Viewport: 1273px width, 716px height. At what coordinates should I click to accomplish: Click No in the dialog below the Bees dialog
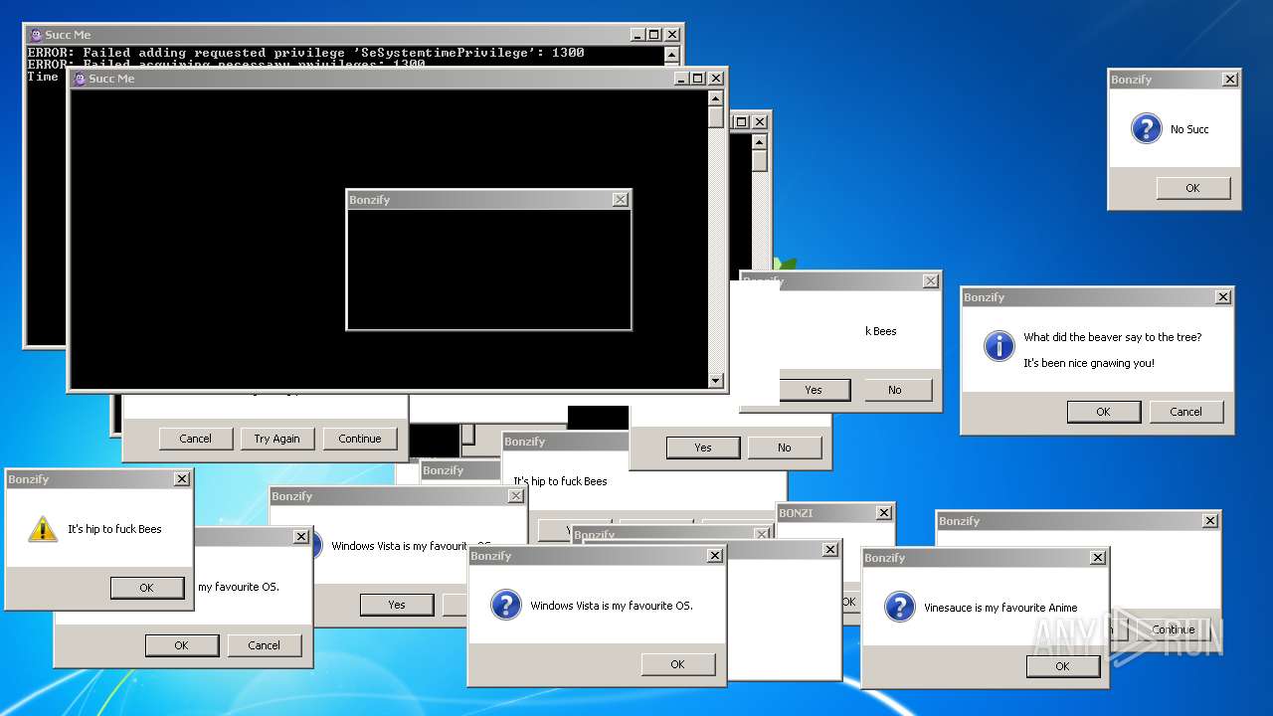click(785, 447)
